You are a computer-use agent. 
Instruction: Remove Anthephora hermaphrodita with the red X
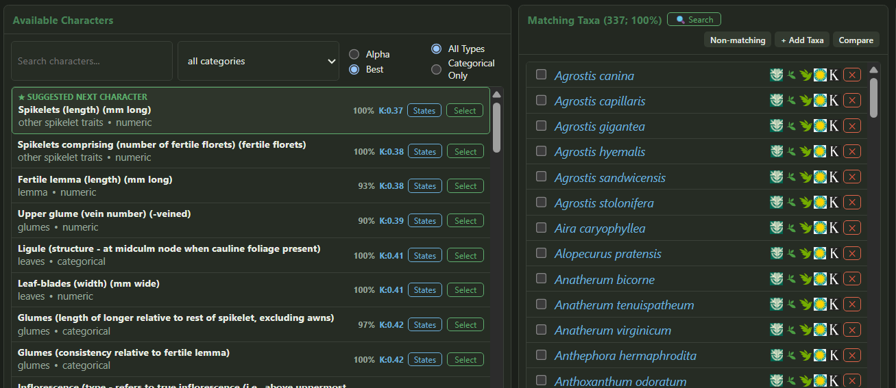[x=851, y=355]
